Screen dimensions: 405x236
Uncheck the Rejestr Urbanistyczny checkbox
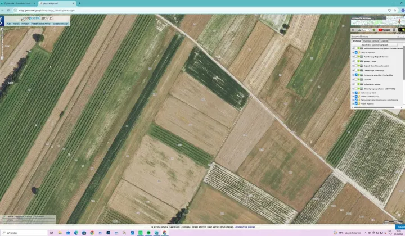[x=356, y=96]
